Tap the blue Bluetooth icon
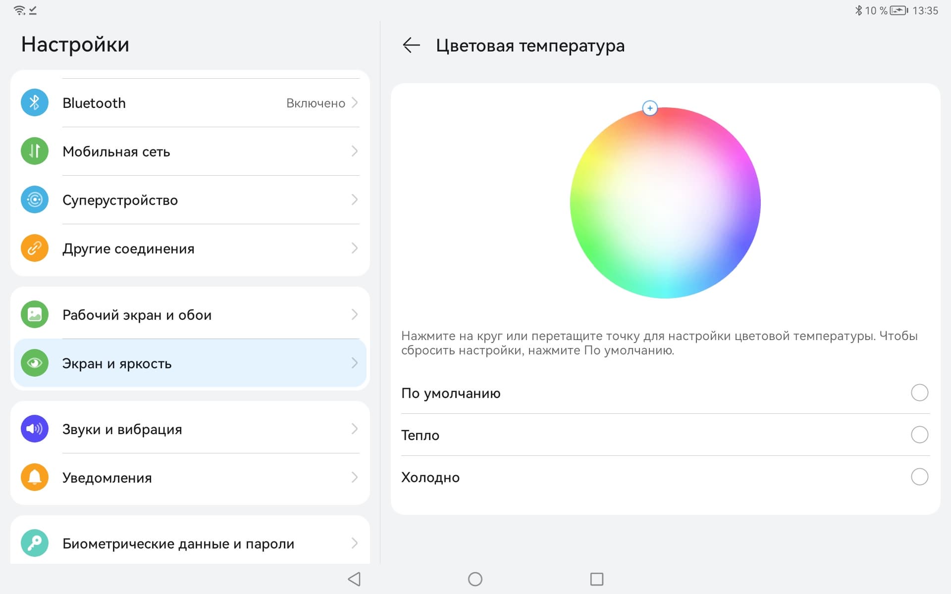 [34, 103]
